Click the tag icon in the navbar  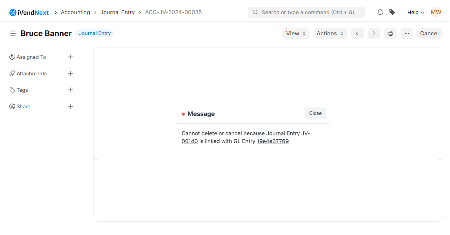[392, 12]
